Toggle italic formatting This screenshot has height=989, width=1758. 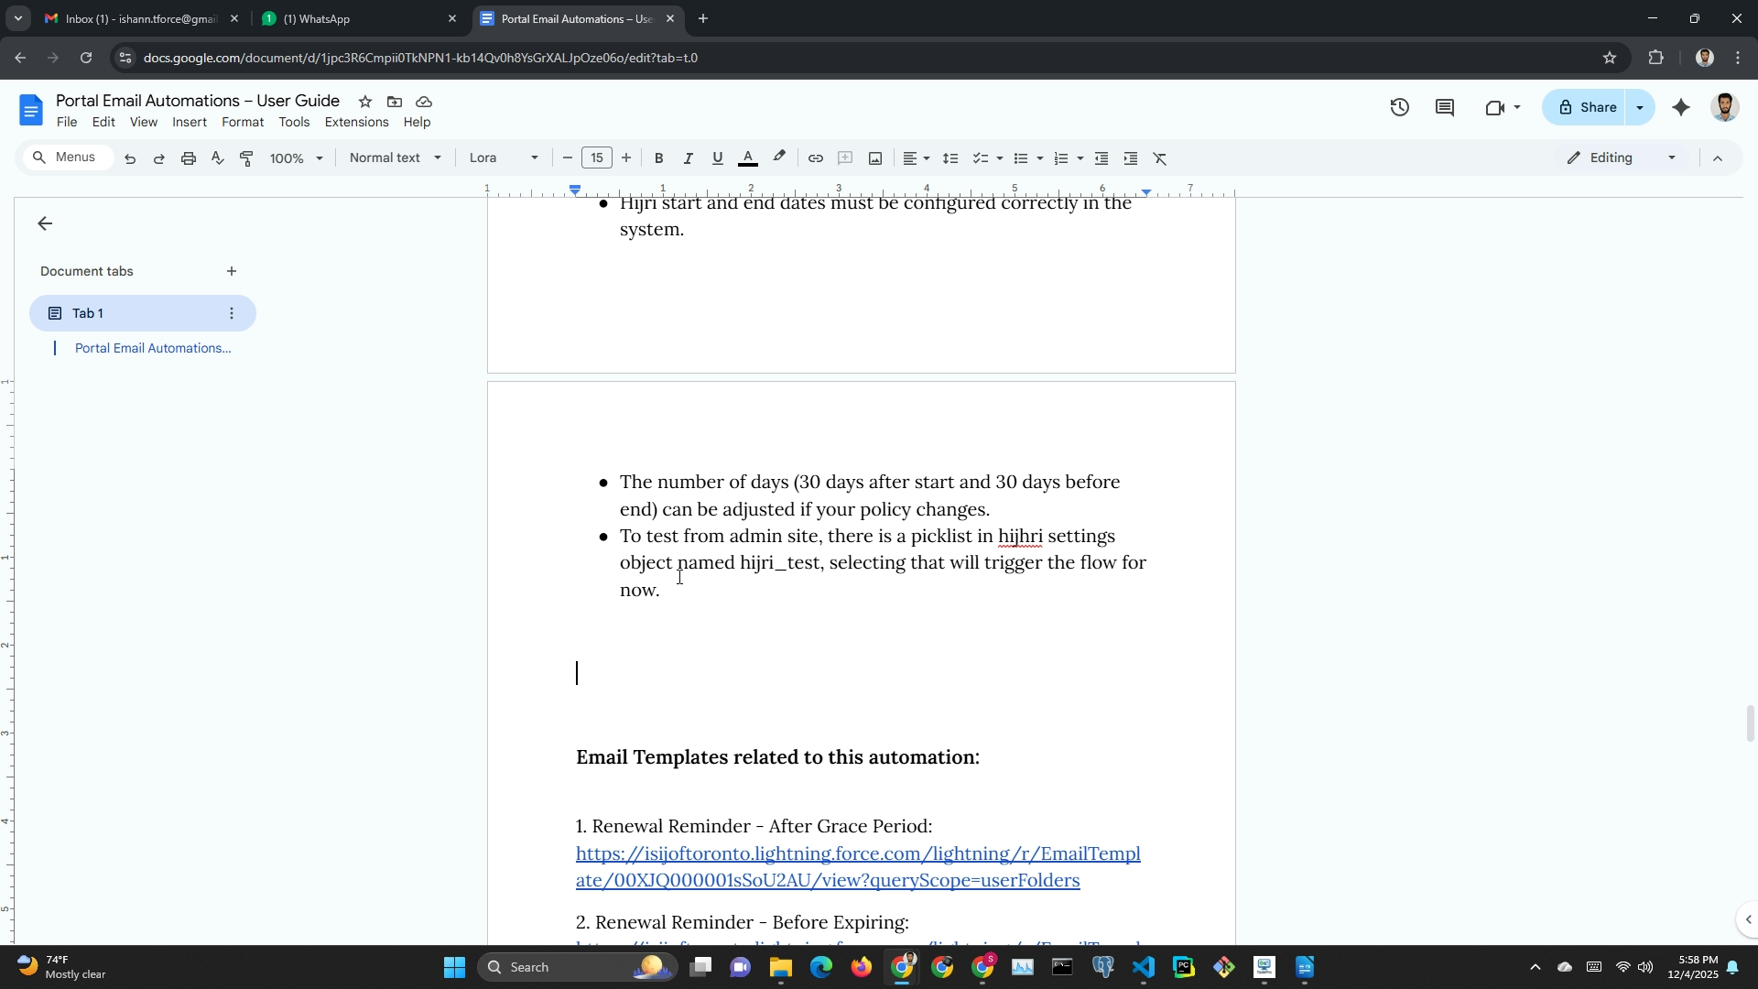[688, 158]
